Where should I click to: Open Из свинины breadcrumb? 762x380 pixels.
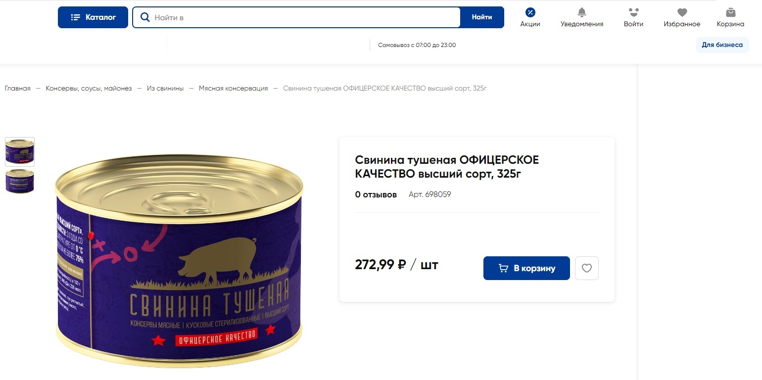click(165, 88)
